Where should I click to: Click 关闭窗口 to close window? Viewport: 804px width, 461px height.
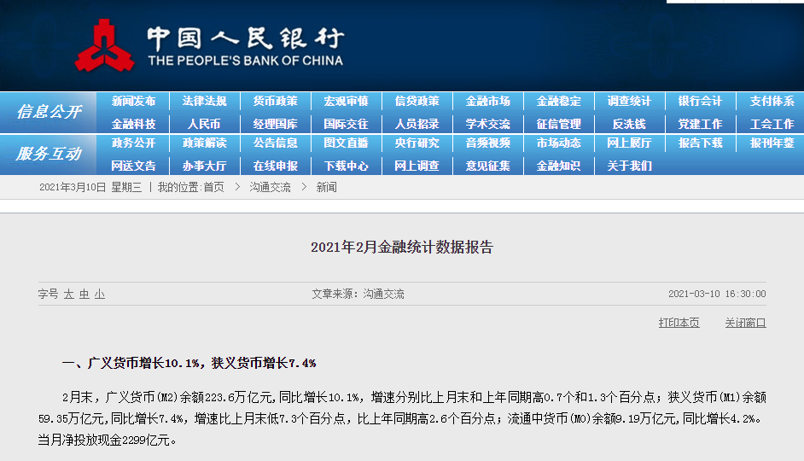click(x=746, y=323)
